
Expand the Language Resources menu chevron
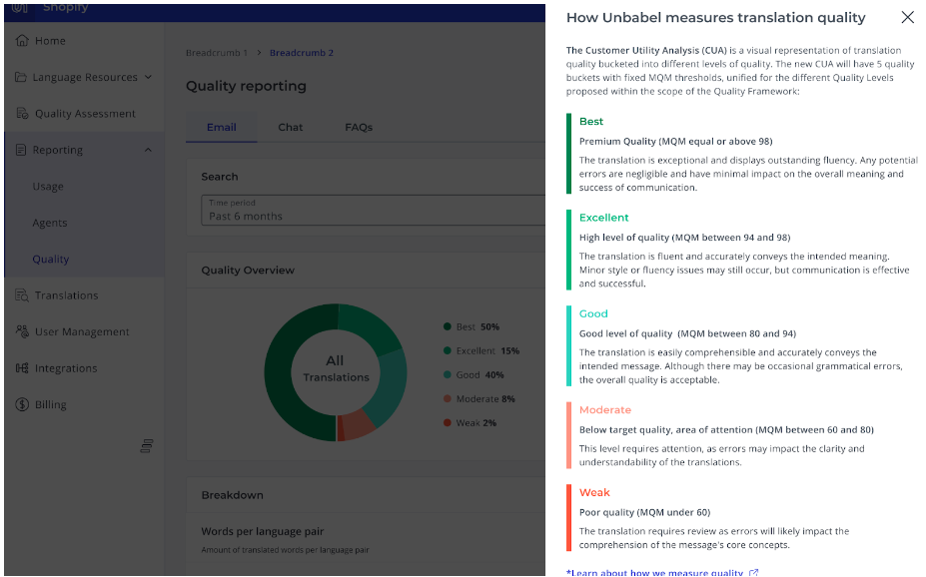(x=148, y=77)
